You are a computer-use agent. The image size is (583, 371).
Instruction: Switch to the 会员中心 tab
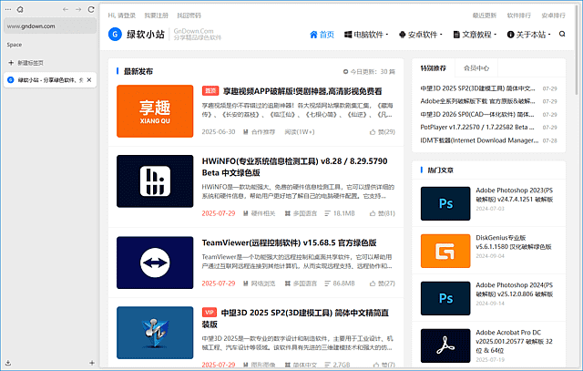[x=476, y=68]
